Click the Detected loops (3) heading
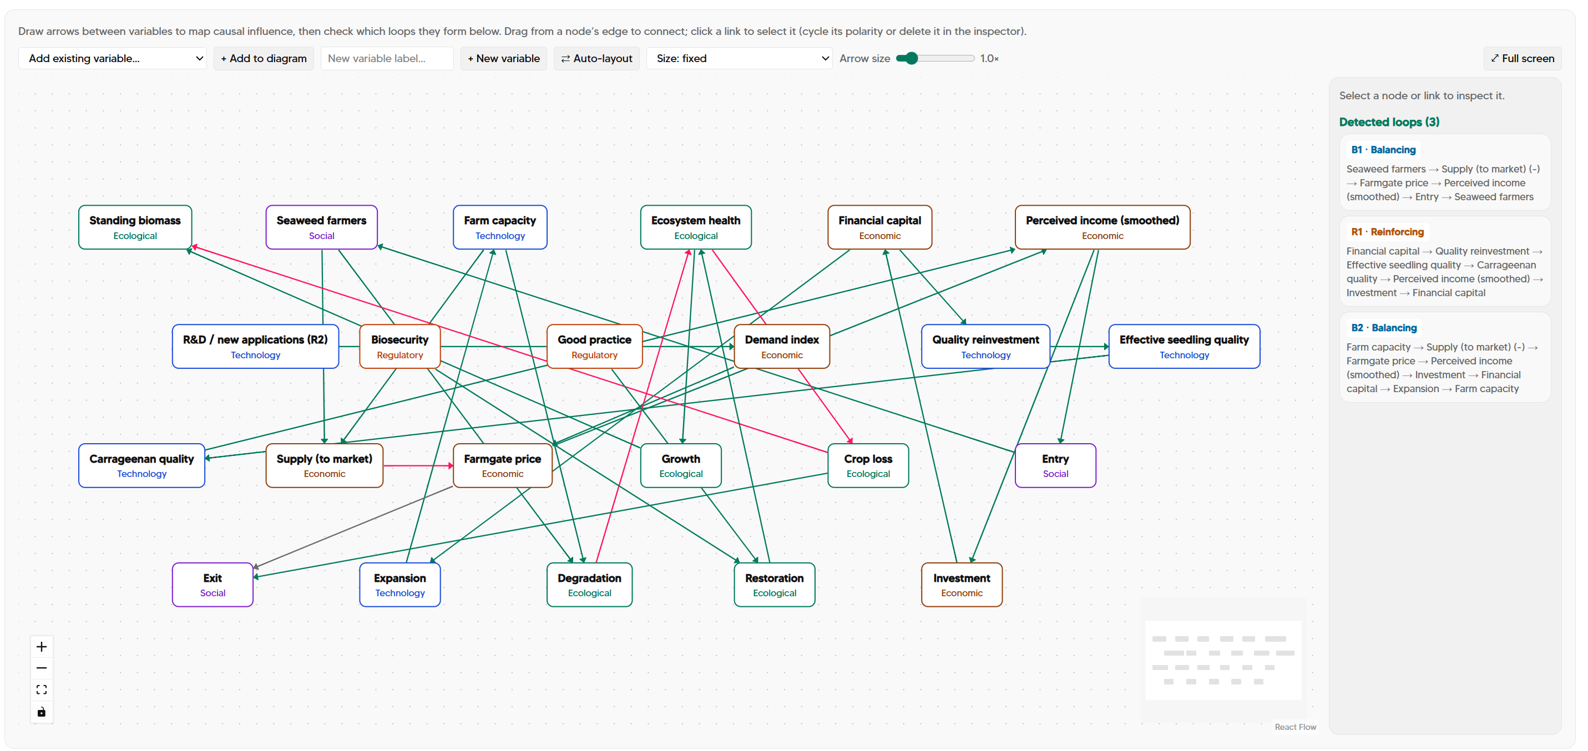1588x751 pixels. coord(1389,122)
